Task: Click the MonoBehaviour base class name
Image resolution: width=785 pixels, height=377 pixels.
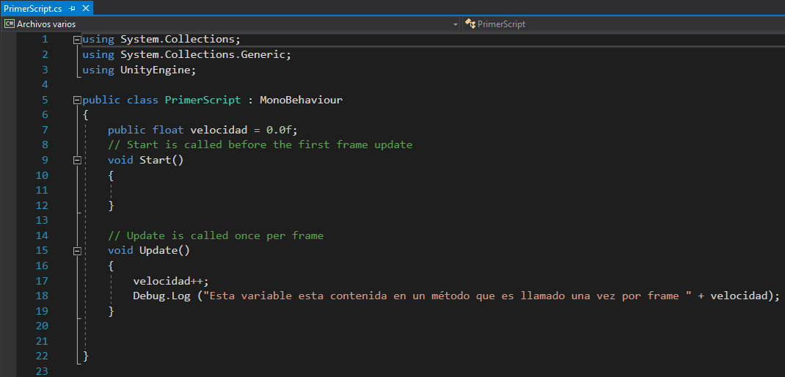Action: tap(301, 100)
